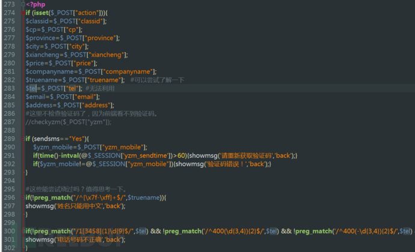The width and height of the screenshot is (415, 252).
Task: Click the "email" string literal
Action: point(85,97)
